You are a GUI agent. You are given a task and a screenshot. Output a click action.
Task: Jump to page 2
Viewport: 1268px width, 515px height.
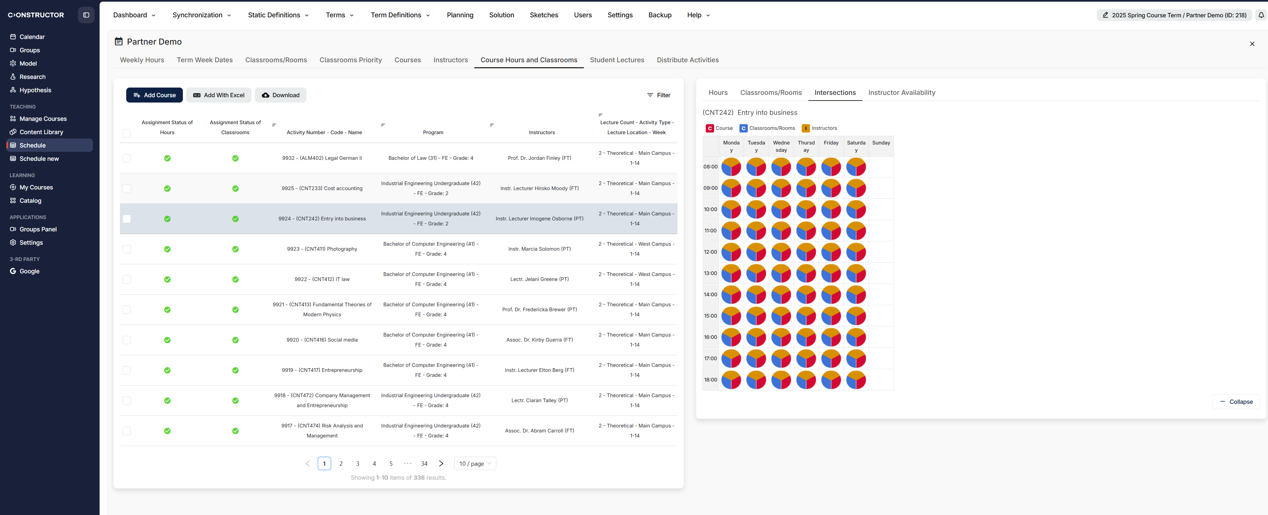[x=341, y=463]
